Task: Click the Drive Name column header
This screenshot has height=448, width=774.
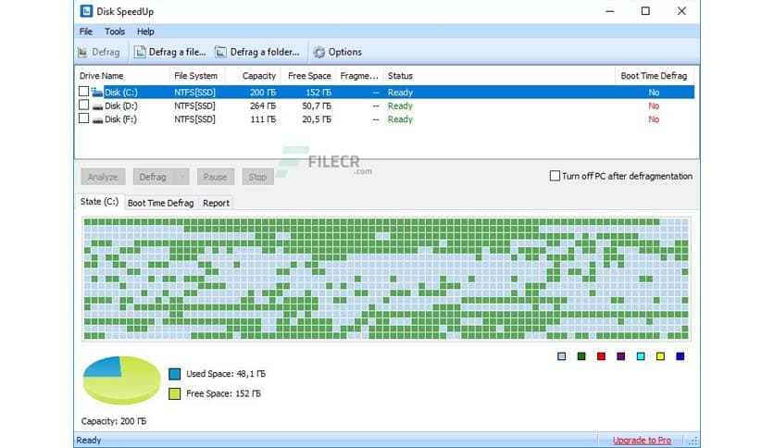Action: [x=122, y=76]
